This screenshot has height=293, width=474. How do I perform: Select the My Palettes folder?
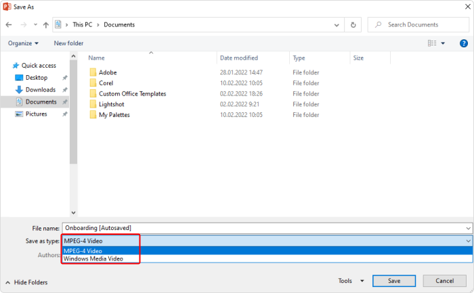click(114, 115)
